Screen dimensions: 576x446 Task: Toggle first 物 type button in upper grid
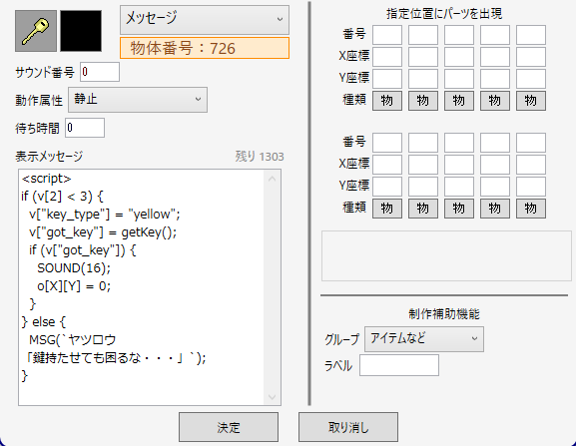click(387, 101)
